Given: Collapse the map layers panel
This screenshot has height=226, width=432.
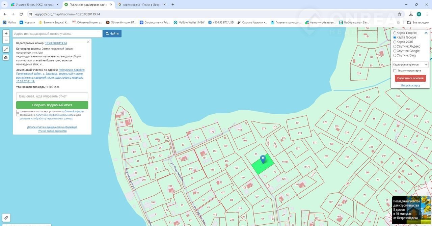Looking at the screenshot, I should point(426,33).
